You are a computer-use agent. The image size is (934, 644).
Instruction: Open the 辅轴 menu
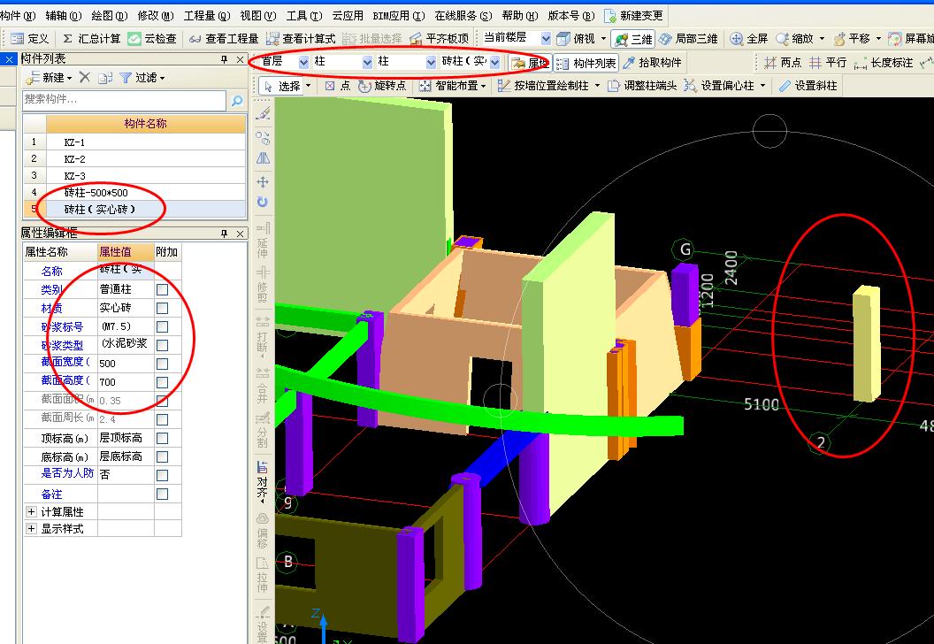tap(64, 16)
